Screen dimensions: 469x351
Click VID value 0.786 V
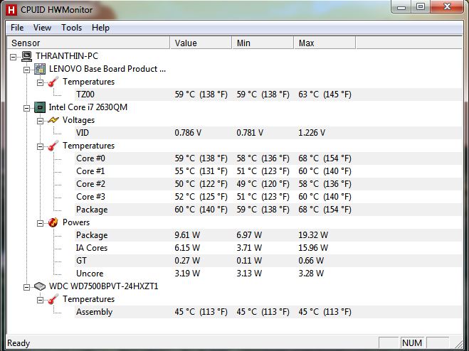tap(188, 133)
